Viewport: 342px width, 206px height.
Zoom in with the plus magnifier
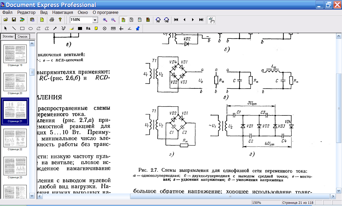105,20
